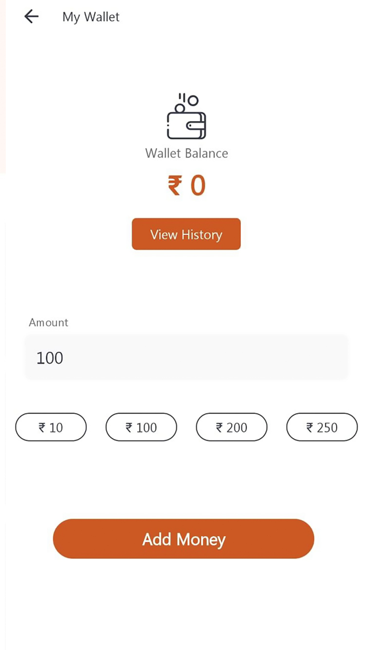The width and height of the screenshot is (365, 650).
Task: Click the My Wallet page title
Action: (x=91, y=17)
